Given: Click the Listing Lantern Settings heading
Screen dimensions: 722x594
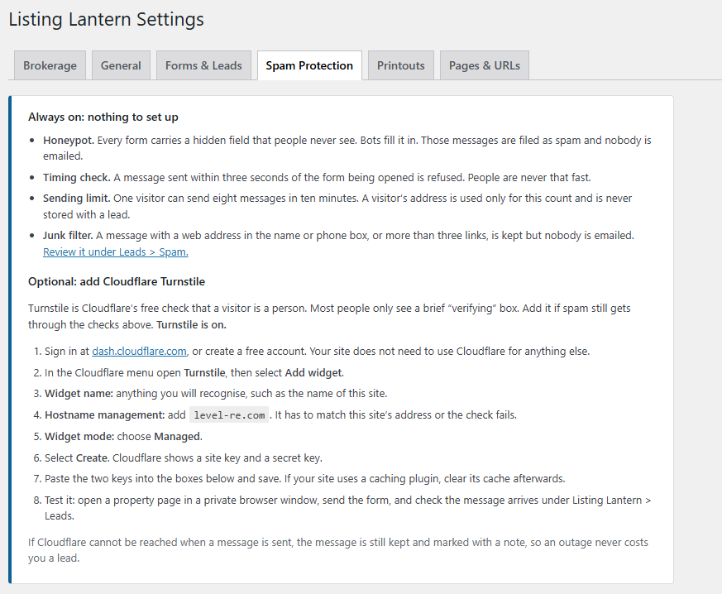Looking at the screenshot, I should click(107, 19).
